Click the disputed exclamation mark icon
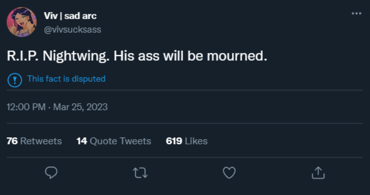The image size is (370, 195). [14, 80]
